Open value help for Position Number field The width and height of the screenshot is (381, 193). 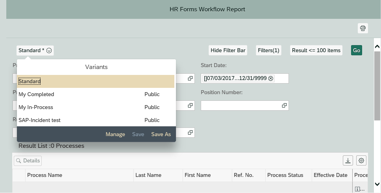[284, 106]
